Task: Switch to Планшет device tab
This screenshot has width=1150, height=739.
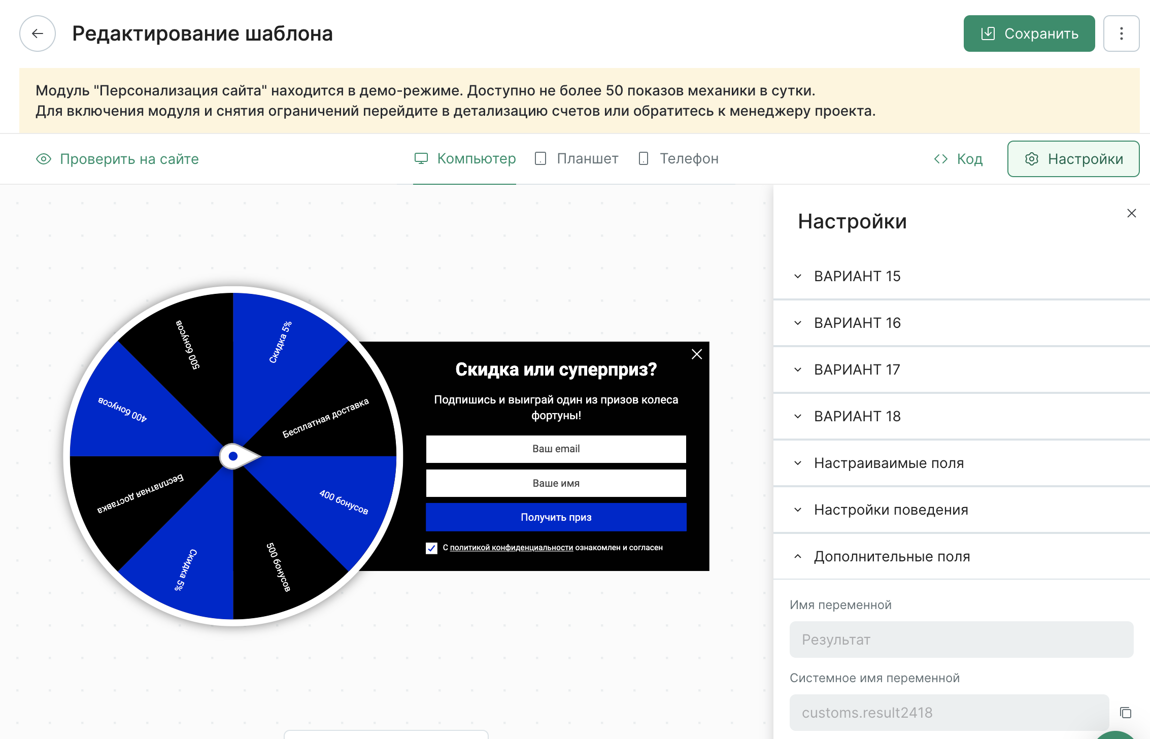Action: (577, 159)
